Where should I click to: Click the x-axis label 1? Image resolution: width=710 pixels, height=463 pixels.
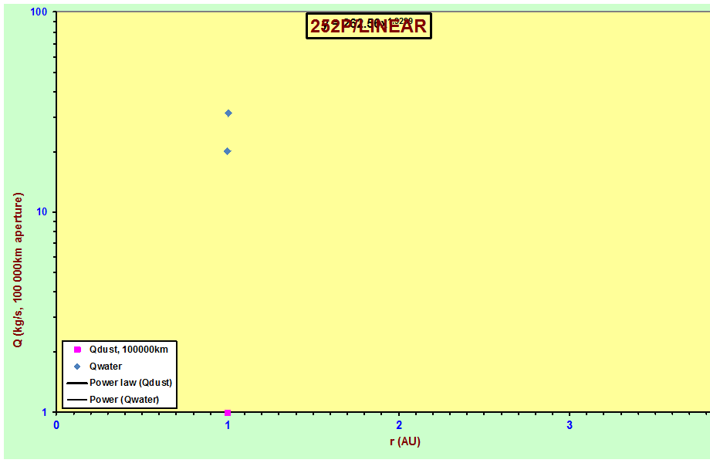[228, 425]
